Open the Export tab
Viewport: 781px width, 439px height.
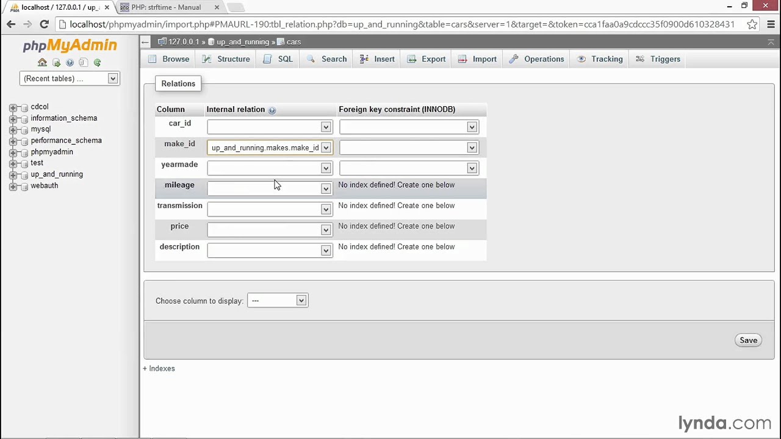click(x=433, y=59)
